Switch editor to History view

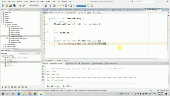[51, 13]
